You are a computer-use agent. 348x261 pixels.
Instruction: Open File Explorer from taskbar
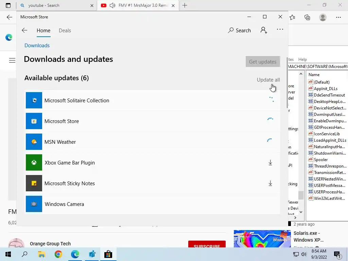tap(41, 254)
